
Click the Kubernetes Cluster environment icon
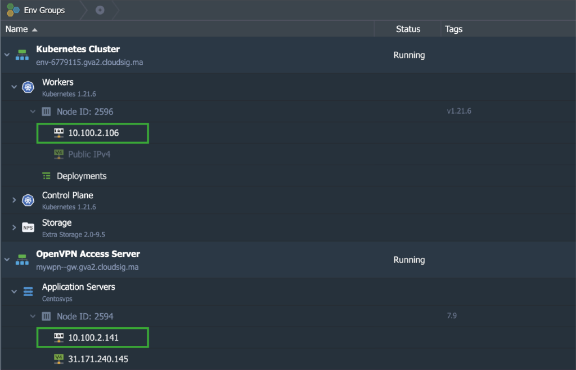click(x=22, y=55)
